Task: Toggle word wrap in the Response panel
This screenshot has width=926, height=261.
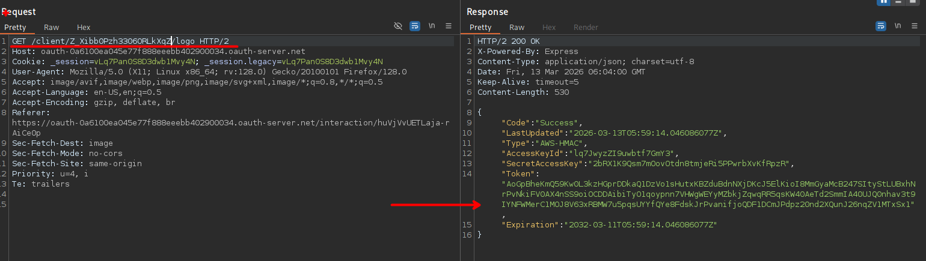Action: coord(881,26)
